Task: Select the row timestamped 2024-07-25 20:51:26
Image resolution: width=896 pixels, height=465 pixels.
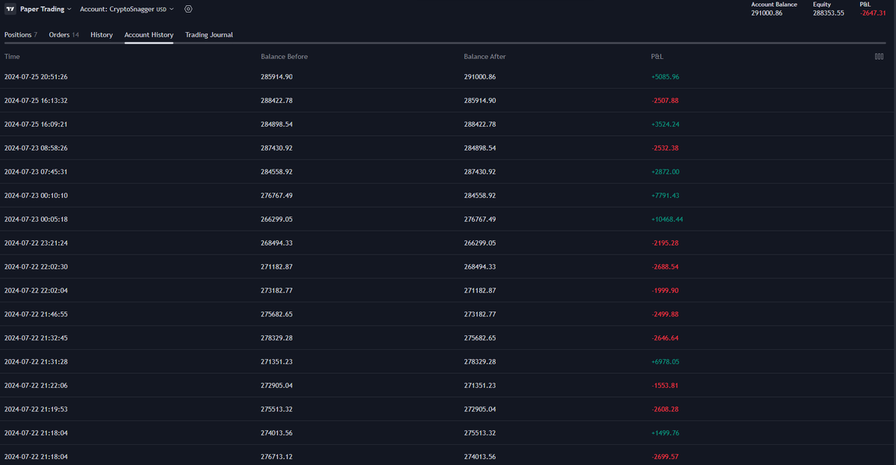Action: click(448, 77)
